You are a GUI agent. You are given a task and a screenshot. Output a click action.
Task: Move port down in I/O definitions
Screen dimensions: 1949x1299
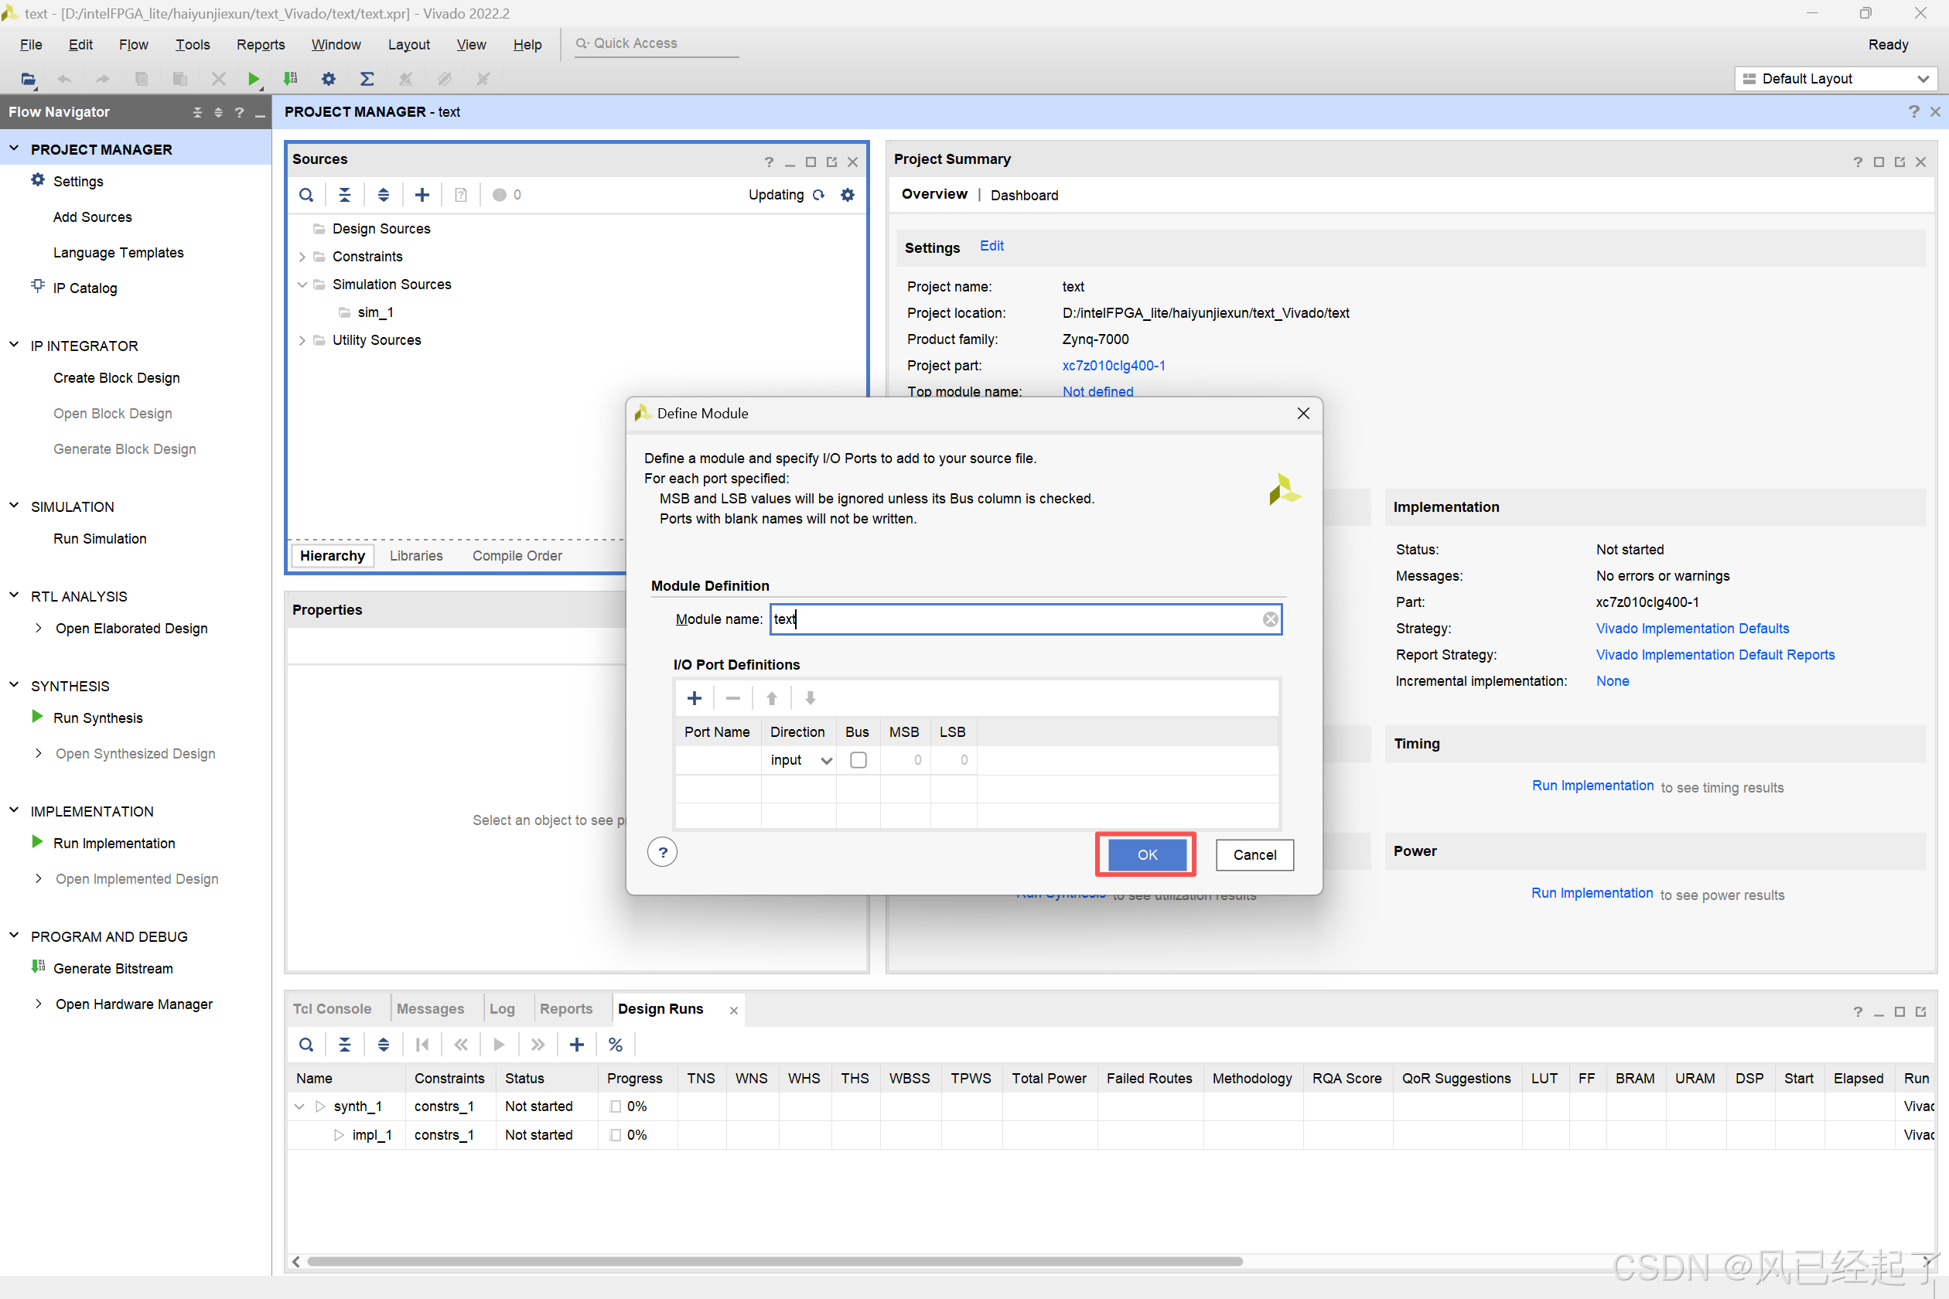click(x=811, y=698)
